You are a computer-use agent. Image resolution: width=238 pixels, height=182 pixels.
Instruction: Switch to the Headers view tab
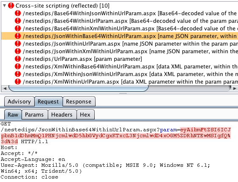coord(62,114)
